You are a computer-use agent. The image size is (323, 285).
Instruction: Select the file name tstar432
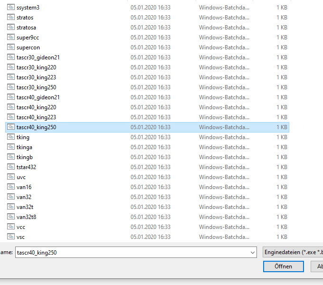click(26, 167)
